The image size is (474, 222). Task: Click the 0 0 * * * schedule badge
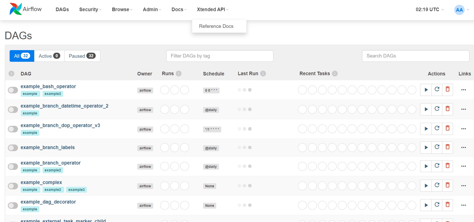pyautogui.click(x=211, y=90)
